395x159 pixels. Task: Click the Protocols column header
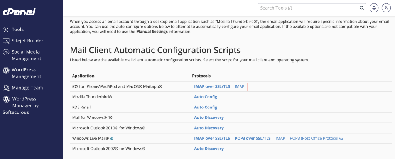(201, 76)
